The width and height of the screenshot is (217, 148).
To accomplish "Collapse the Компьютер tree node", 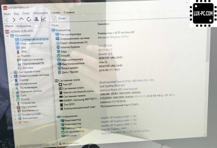I will click(x=8, y=36).
